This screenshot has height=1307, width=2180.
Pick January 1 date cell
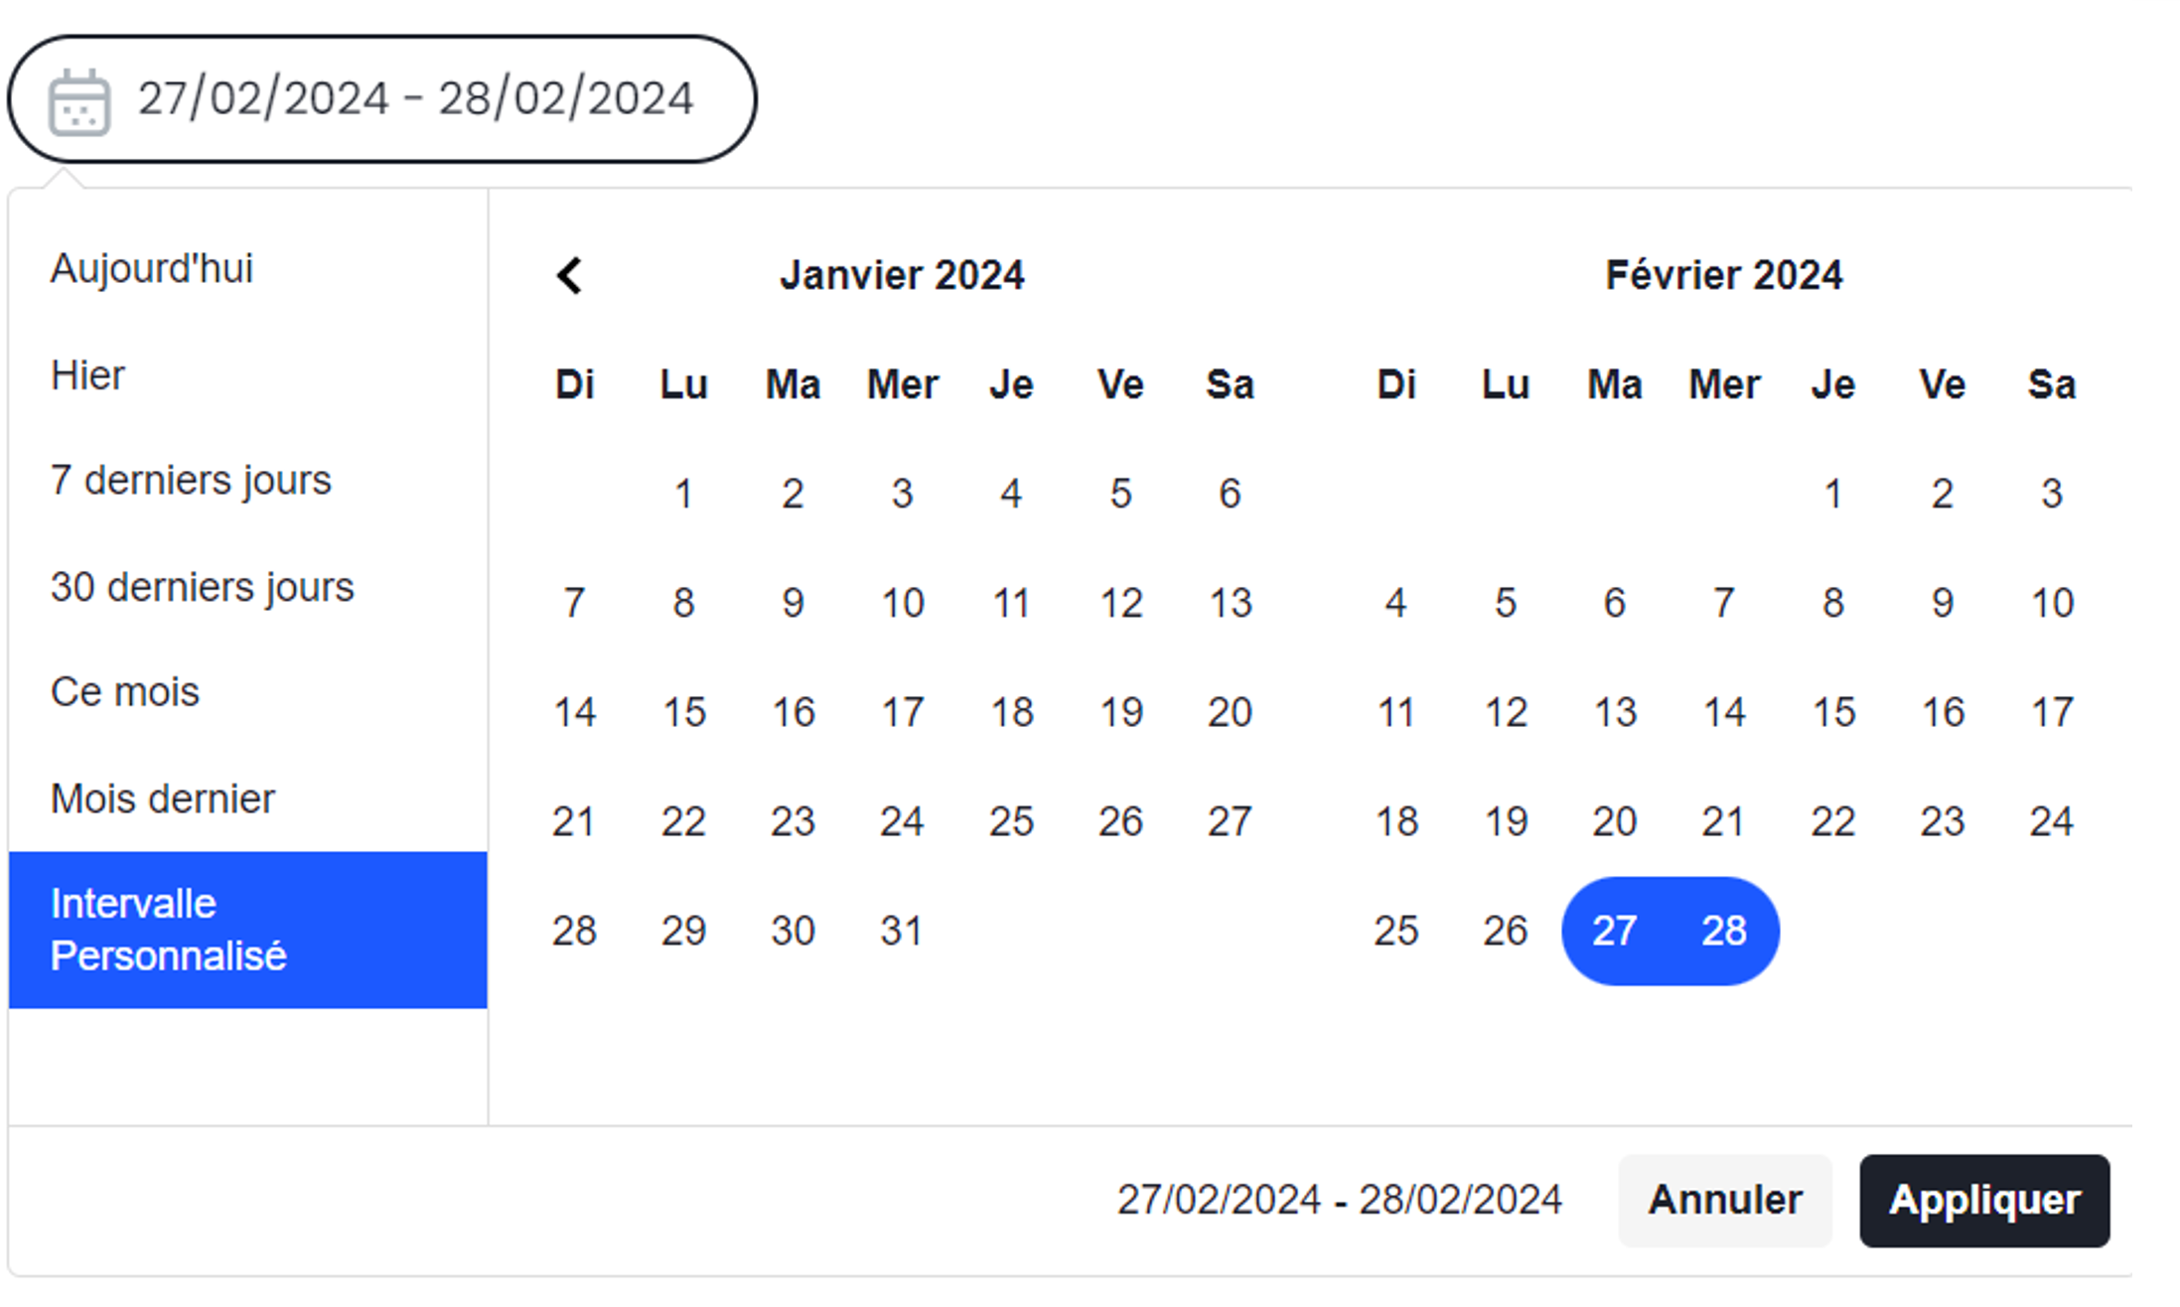(x=684, y=494)
